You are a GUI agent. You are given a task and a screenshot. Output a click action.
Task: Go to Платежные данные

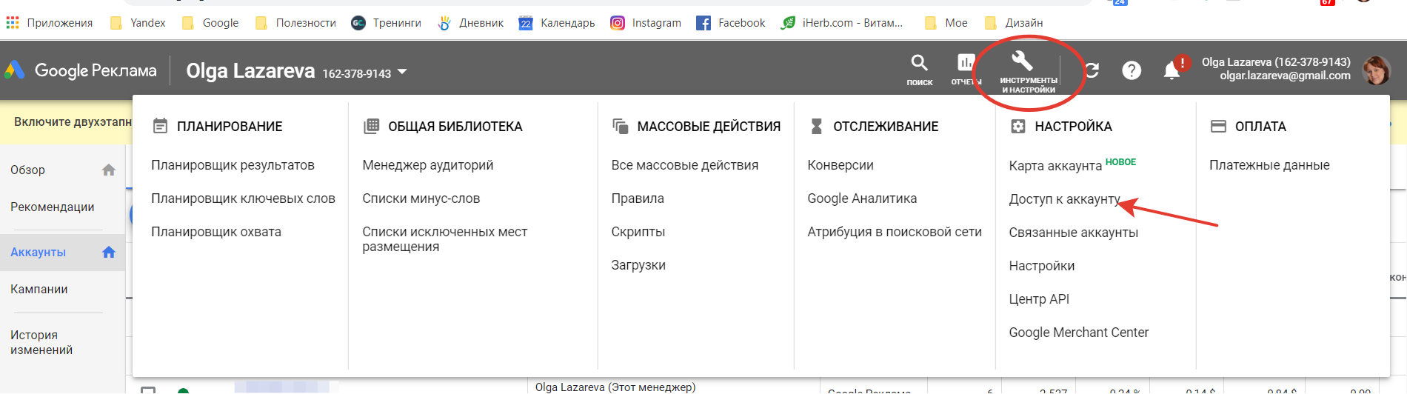tap(1269, 165)
